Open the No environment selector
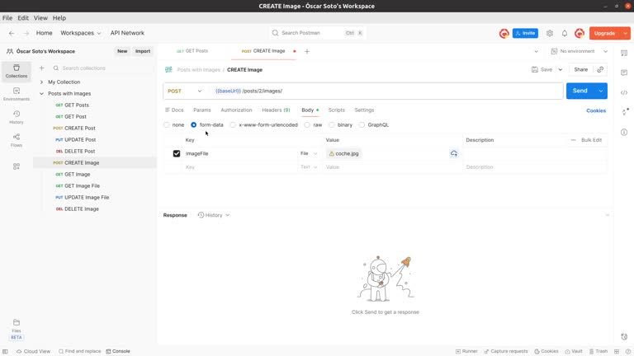The height and width of the screenshot is (356, 634). coord(580,51)
